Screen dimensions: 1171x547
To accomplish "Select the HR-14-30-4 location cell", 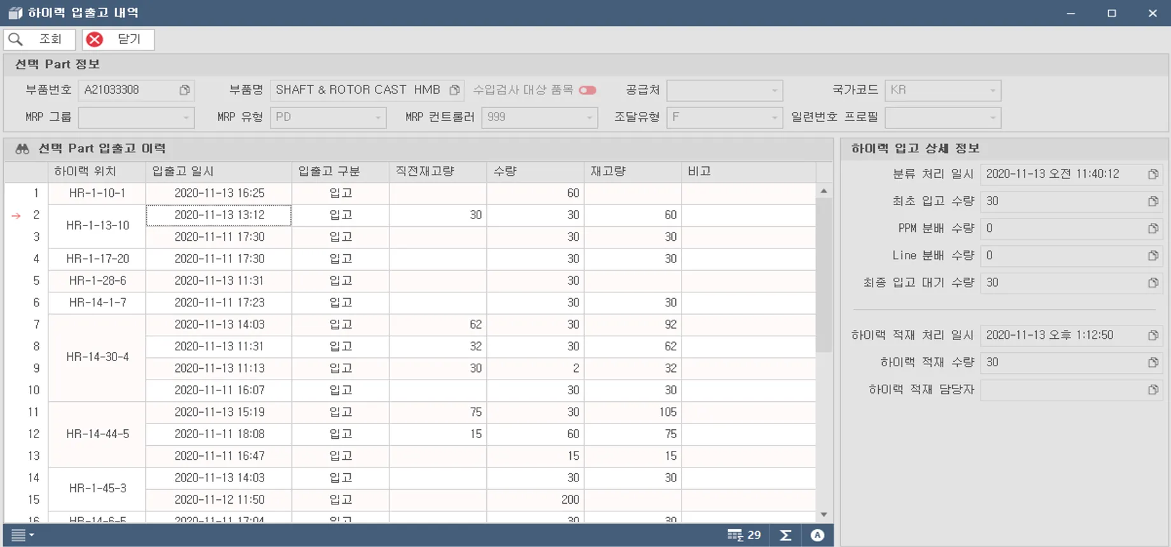I will point(97,357).
